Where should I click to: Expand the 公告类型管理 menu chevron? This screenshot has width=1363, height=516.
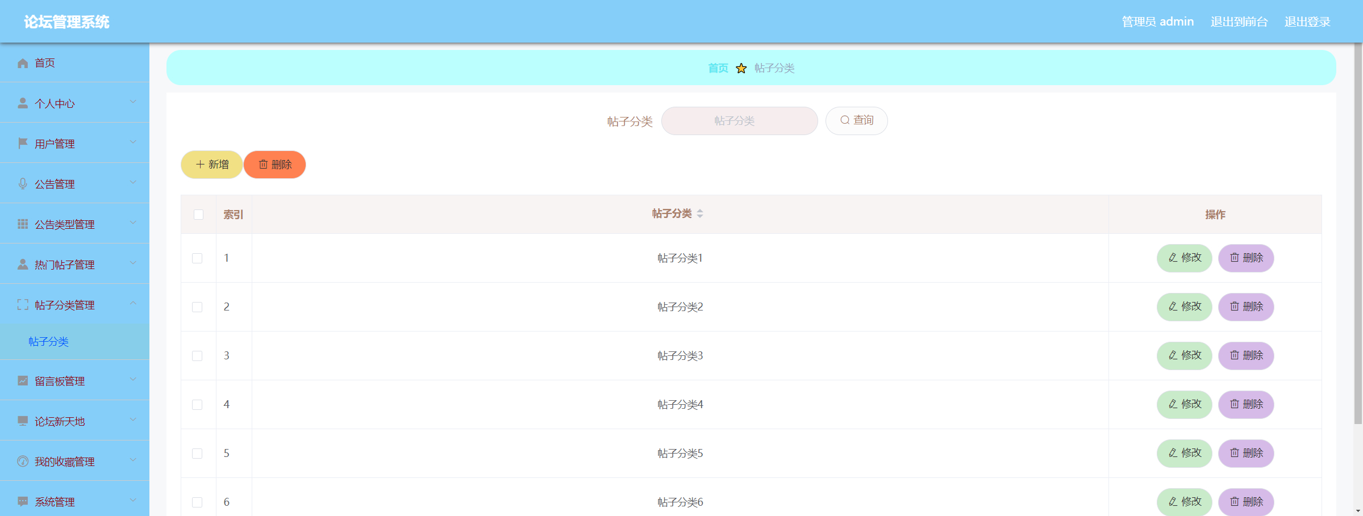point(133,223)
